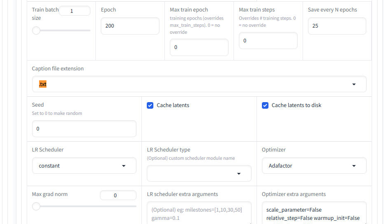
Task: Open the LR Scheduler dropdown arrow
Action: point(124,166)
